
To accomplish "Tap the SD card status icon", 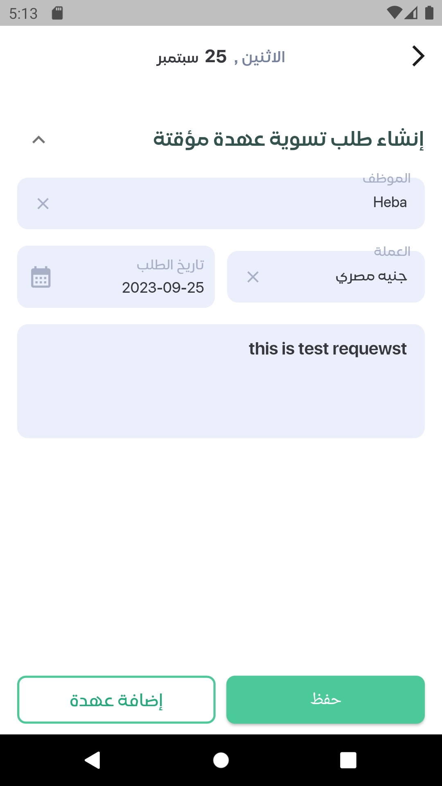I will tap(57, 13).
